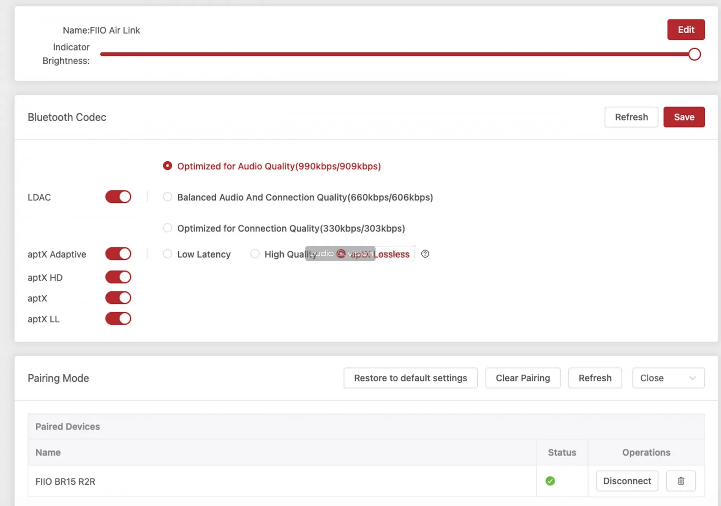Image resolution: width=721 pixels, height=506 pixels.
Task: Click the Indicator Brightness slider handle
Action: point(694,54)
